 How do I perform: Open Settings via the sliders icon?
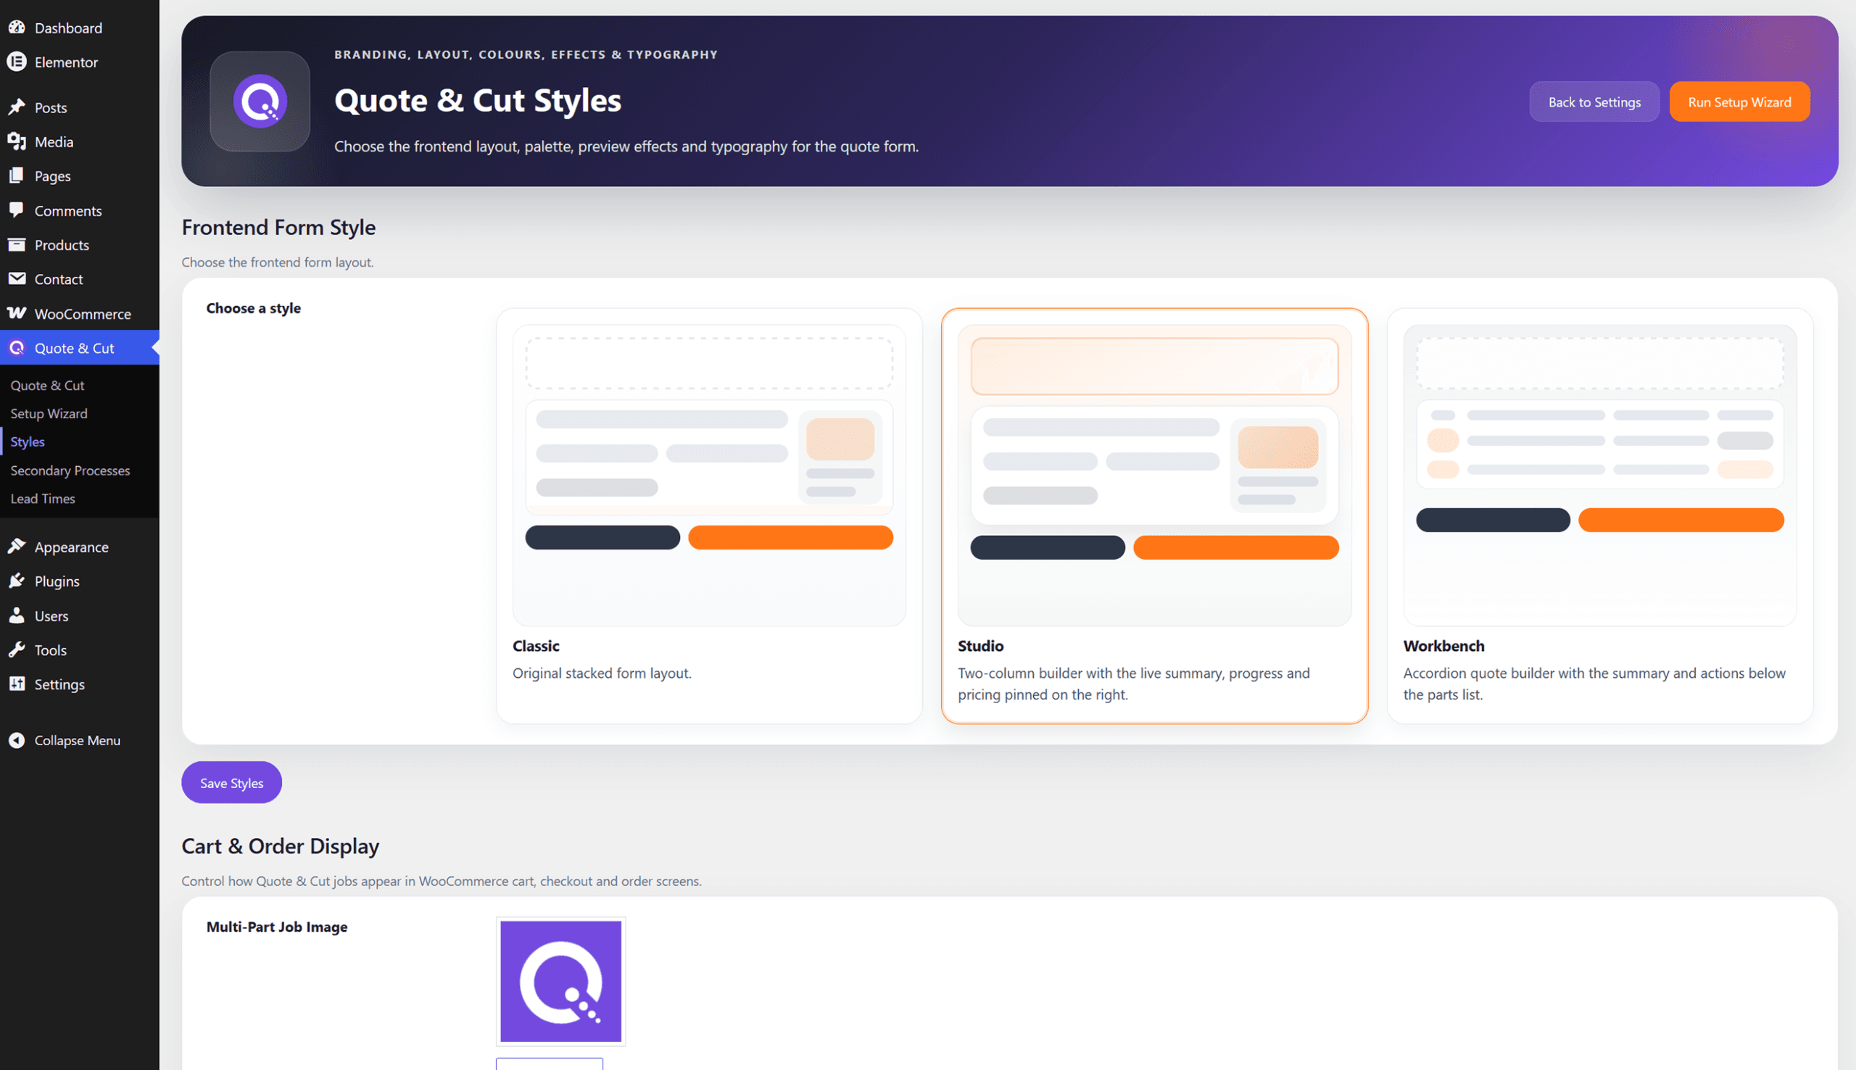[17, 684]
